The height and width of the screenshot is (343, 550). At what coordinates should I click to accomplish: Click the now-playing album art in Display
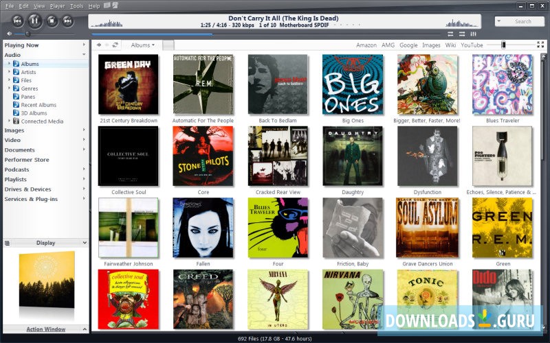47,280
